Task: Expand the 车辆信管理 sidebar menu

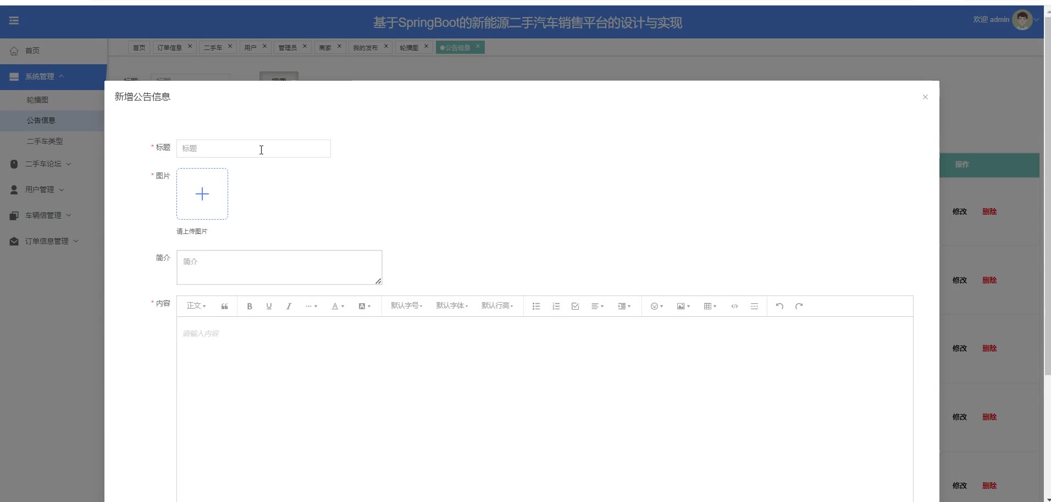Action: (53, 215)
